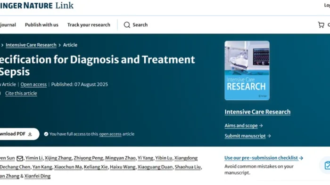The image size is (330, 185).
Task: Open author Dechang Chen
Action: [x=15, y=167]
